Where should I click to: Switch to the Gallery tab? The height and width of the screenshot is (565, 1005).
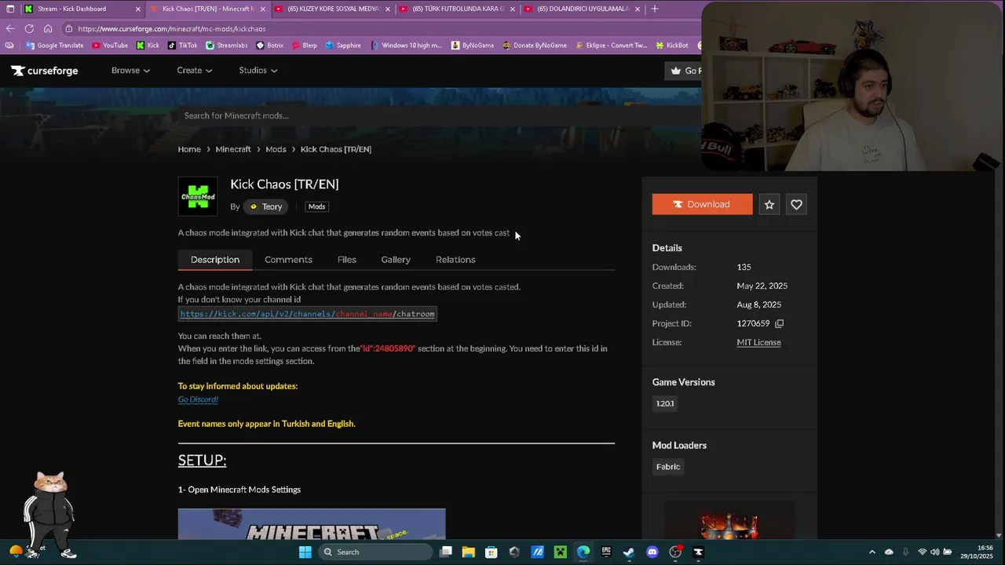click(x=396, y=260)
